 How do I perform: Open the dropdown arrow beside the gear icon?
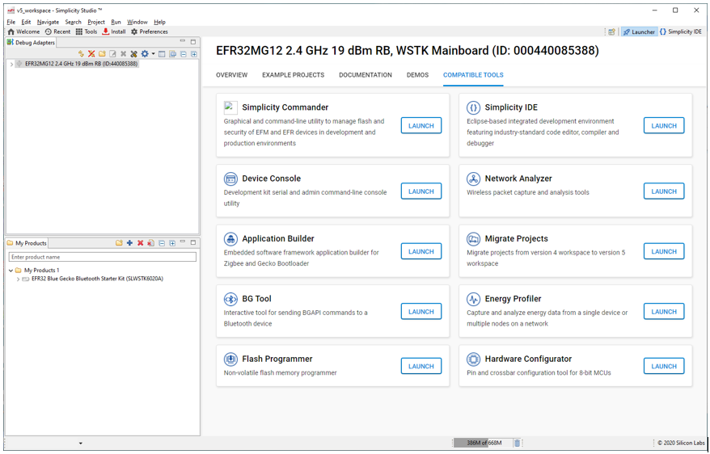[x=153, y=54]
